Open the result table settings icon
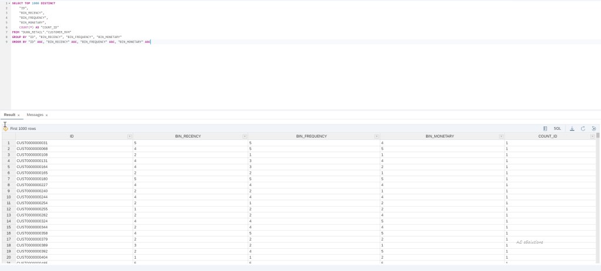 [x=593, y=128]
